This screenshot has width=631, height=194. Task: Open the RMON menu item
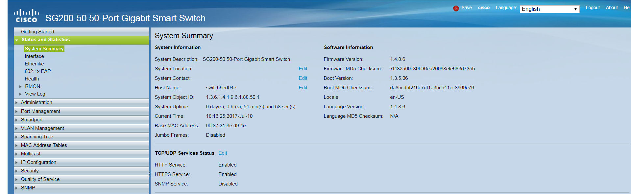(x=33, y=86)
